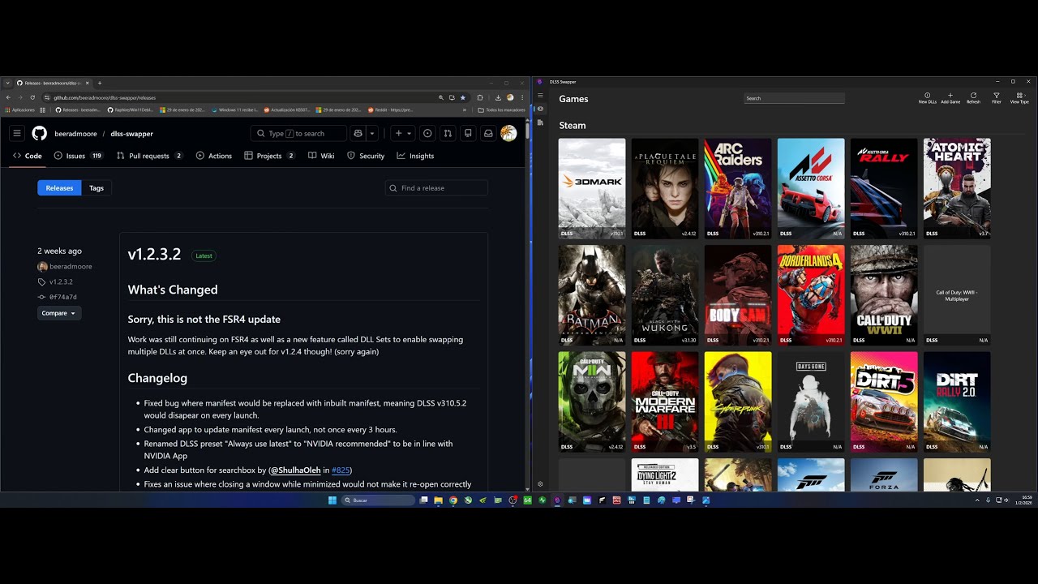Image resolution: width=1038 pixels, height=584 pixels.
Task: Open the GitHub notifications inbox icon
Action: (488, 133)
